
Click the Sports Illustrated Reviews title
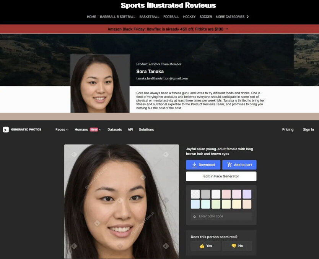coord(168,5)
